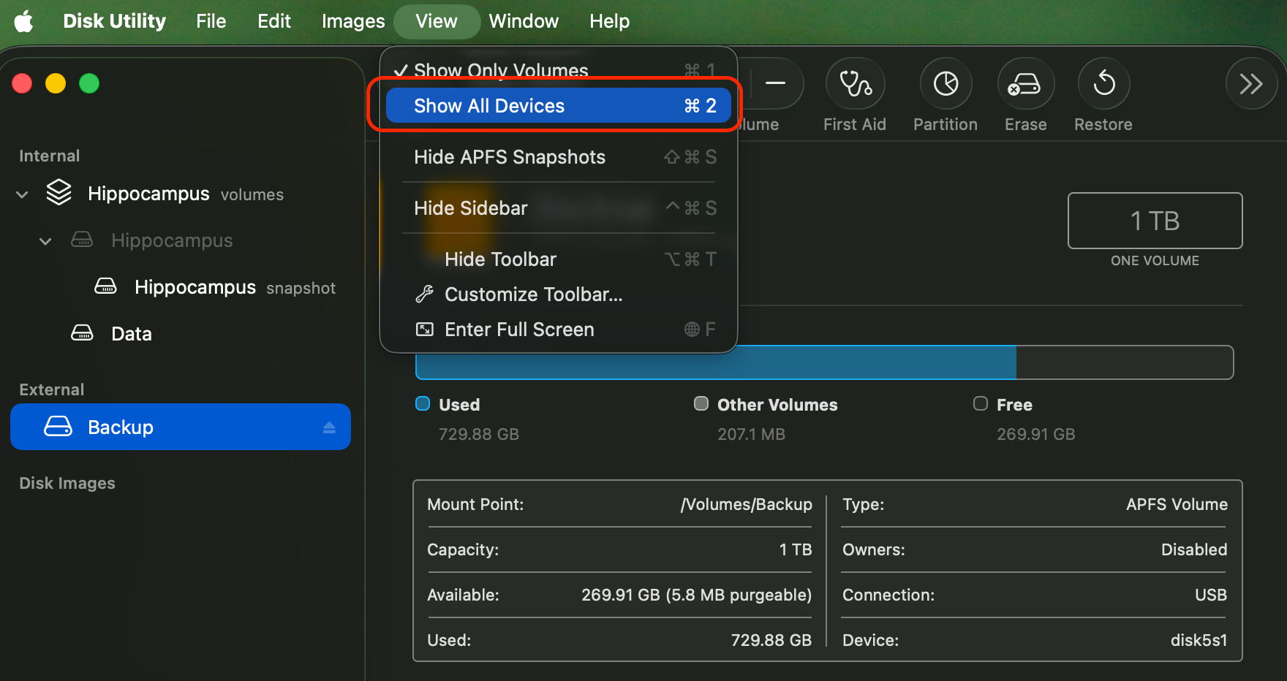Select the Backup external volume
Viewport: 1287px width, 681px height.
tap(181, 427)
